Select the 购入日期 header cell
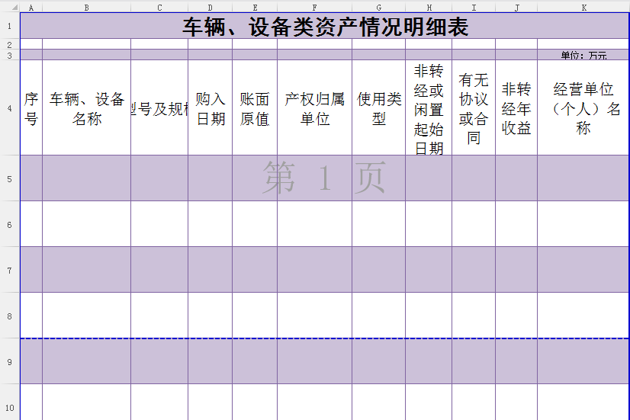Viewport: 630px width, 420px height. tap(210, 108)
